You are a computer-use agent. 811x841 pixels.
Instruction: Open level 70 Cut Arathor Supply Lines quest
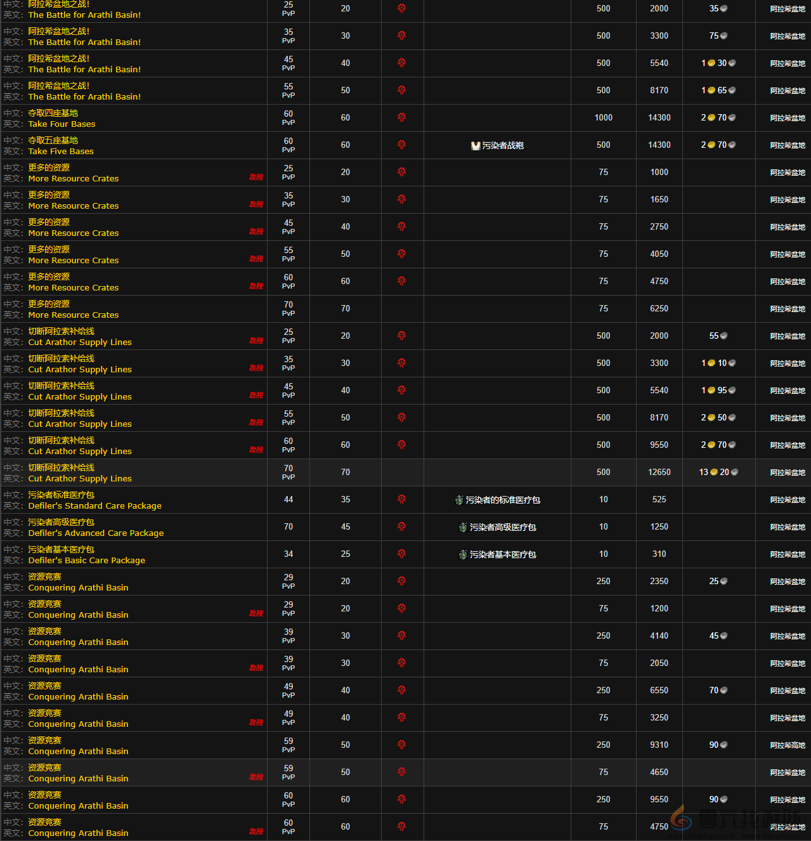[x=80, y=479]
